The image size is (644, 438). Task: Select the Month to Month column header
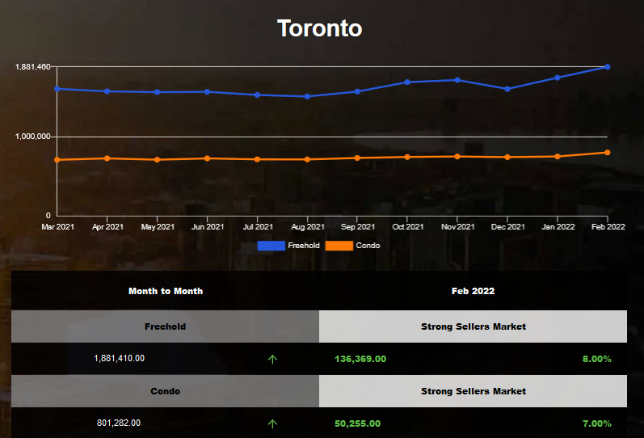click(166, 291)
